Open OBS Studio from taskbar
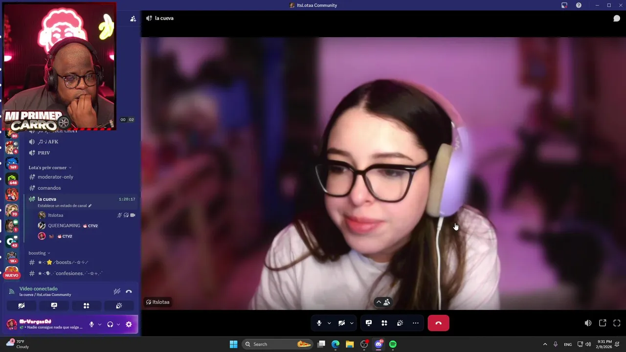 tap(364, 344)
